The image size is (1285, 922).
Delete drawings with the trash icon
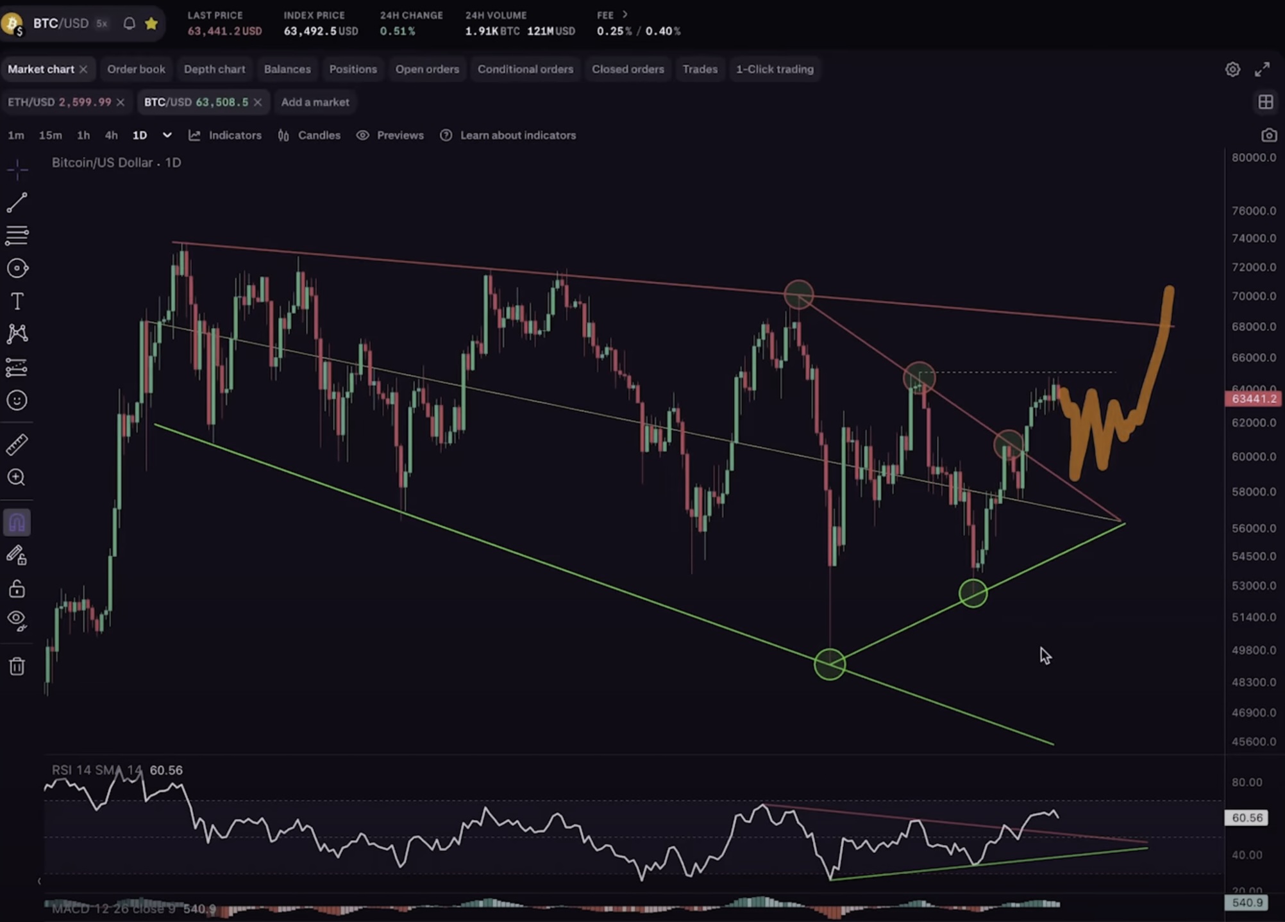pyautogui.click(x=17, y=666)
